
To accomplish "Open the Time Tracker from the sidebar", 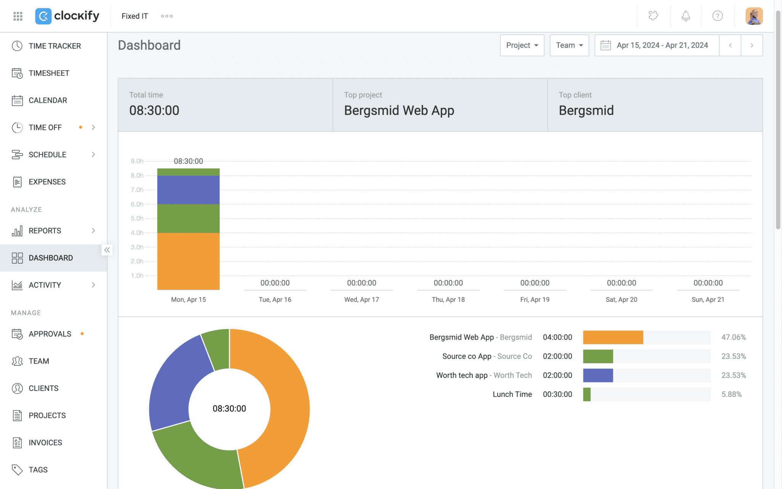I will (x=55, y=46).
